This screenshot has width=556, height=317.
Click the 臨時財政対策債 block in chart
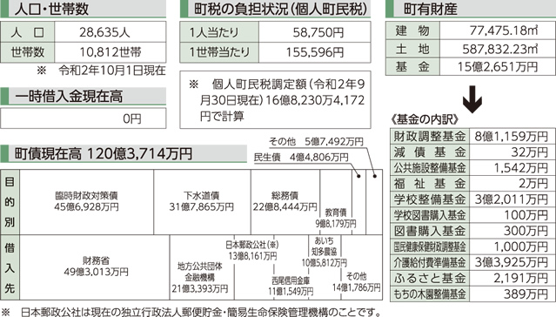click(x=86, y=202)
